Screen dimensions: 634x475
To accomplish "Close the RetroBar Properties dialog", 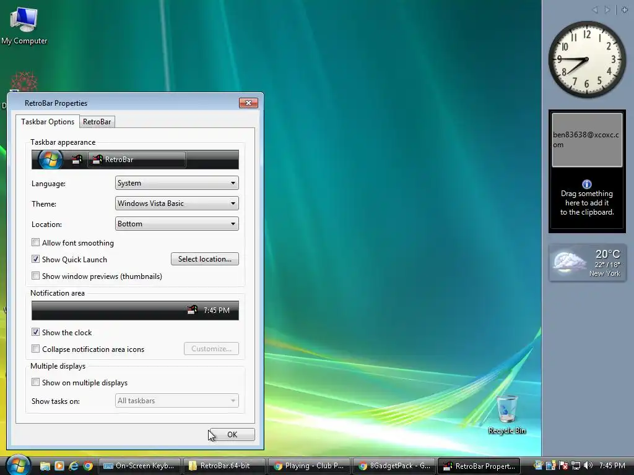I will (248, 103).
